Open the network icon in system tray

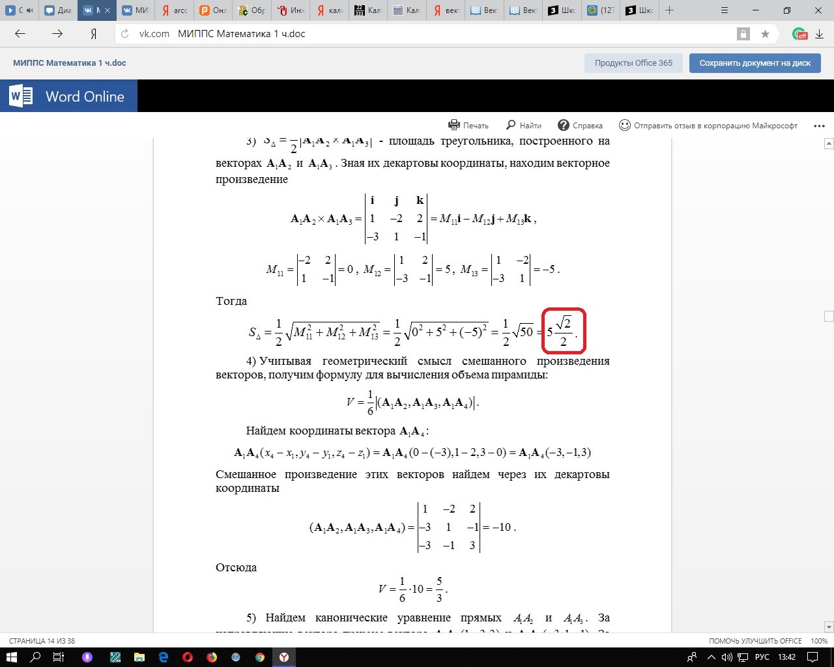point(743,657)
